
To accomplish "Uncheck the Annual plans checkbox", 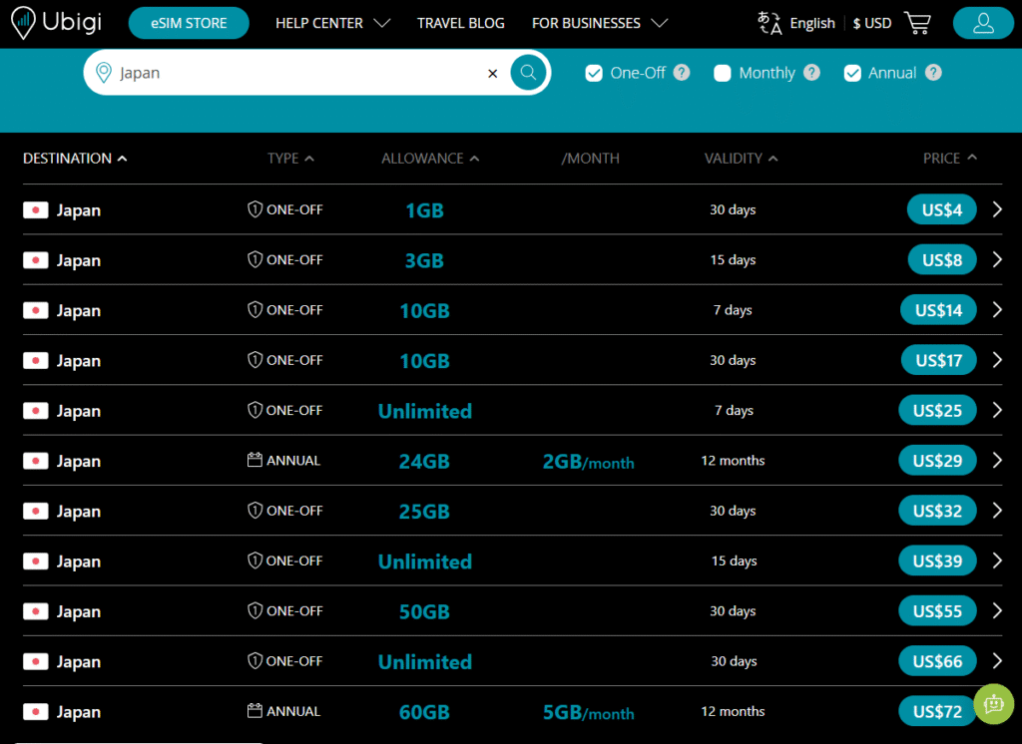I will [x=852, y=73].
